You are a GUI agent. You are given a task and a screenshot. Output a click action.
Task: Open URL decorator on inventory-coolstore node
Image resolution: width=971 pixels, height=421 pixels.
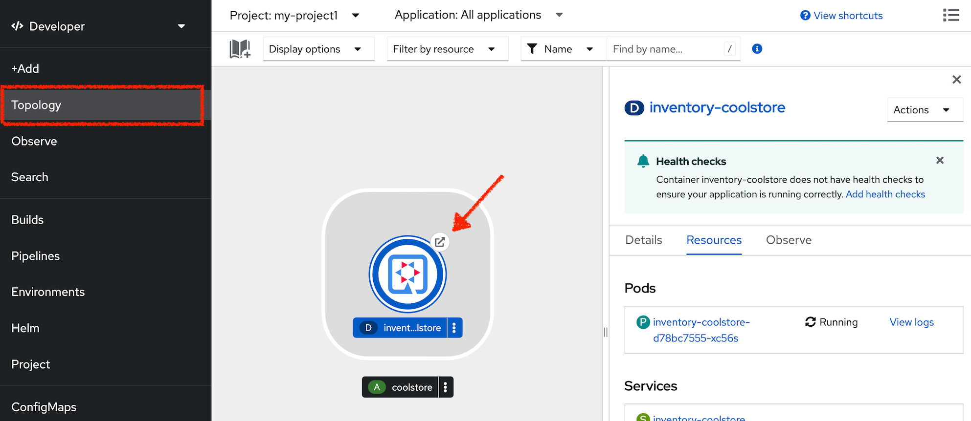coord(440,242)
